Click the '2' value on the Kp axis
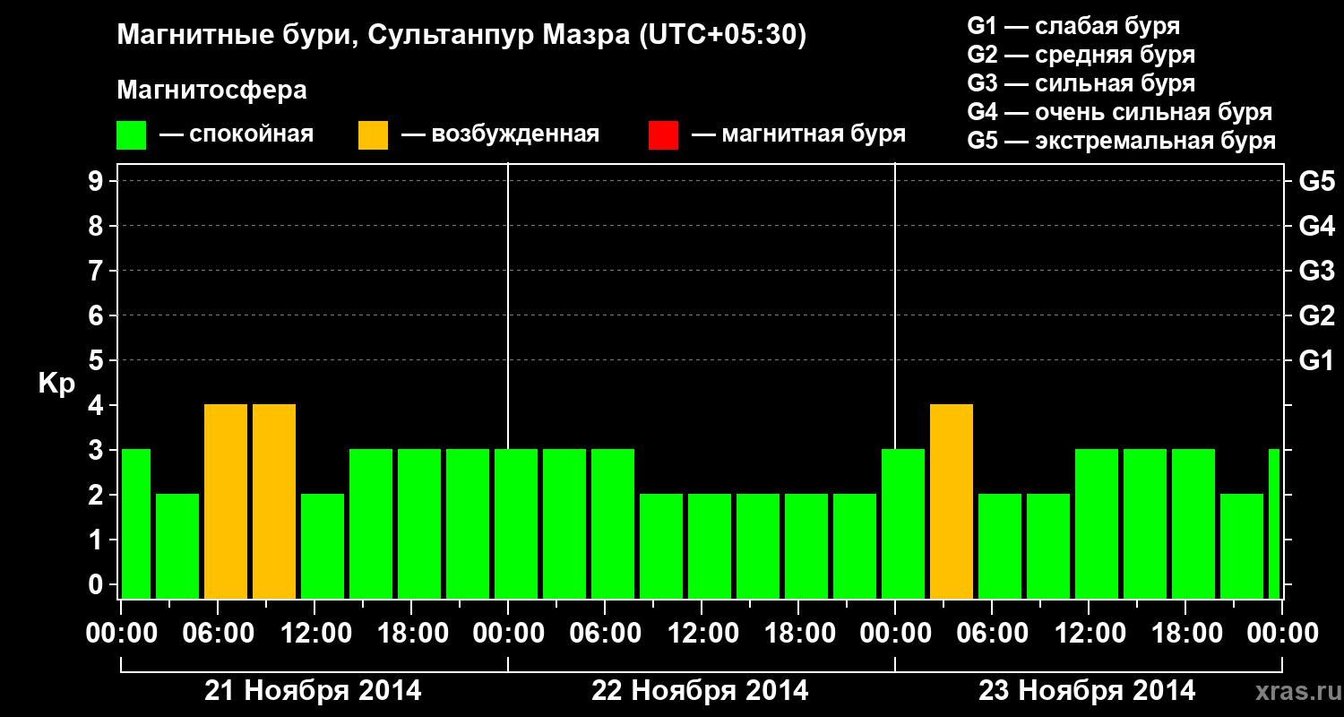1344x717 pixels. coord(97,496)
